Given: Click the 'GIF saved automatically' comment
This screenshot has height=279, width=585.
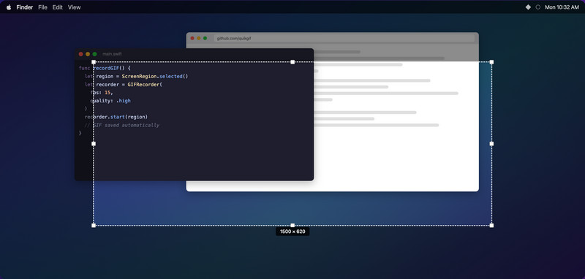Looking at the screenshot, I should [126, 125].
